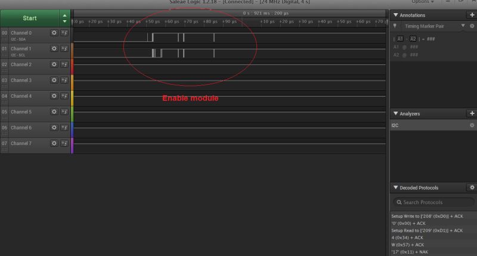Select the A1 timing marker
The image size is (477, 256).
pyautogui.click(x=399, y=39)
